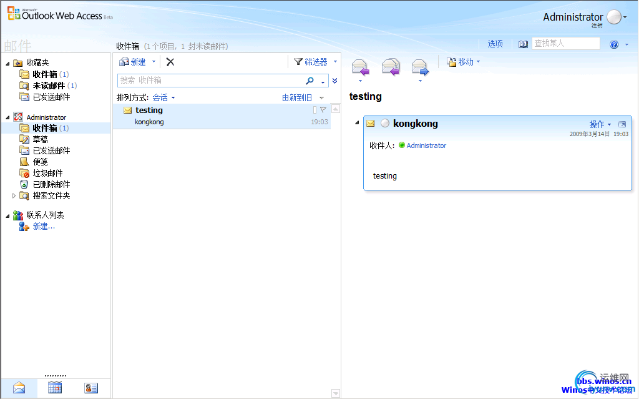639x399 pixels.
Task: Click 新建… under contacts list
Action: [44, 226]
